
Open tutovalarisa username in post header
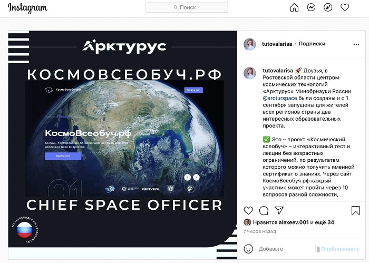(277, 44)
